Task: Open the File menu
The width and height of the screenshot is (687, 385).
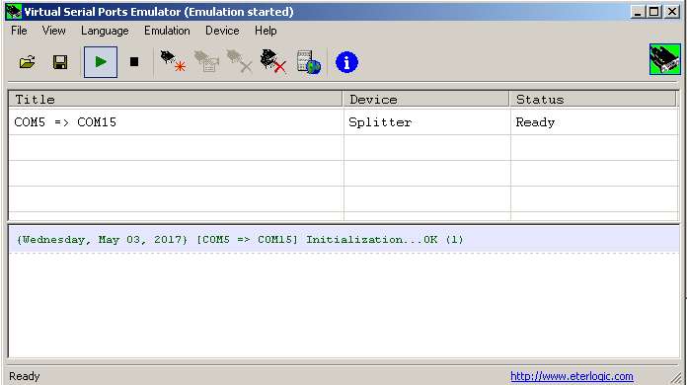Action: 19,31
